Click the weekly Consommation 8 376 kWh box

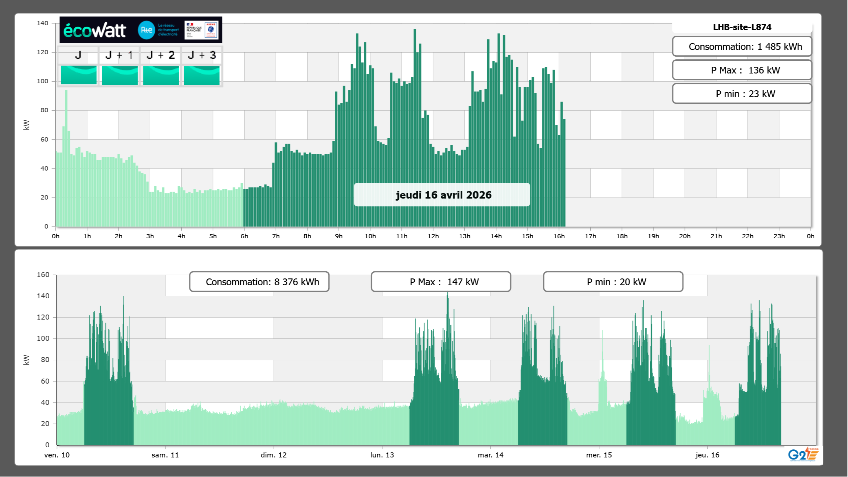(x=259, y=282)
